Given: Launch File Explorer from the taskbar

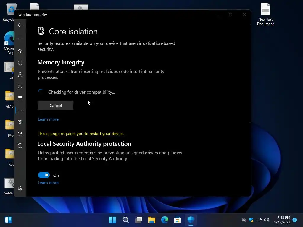Looking at the screenshot, I should [x=152, y=220].
